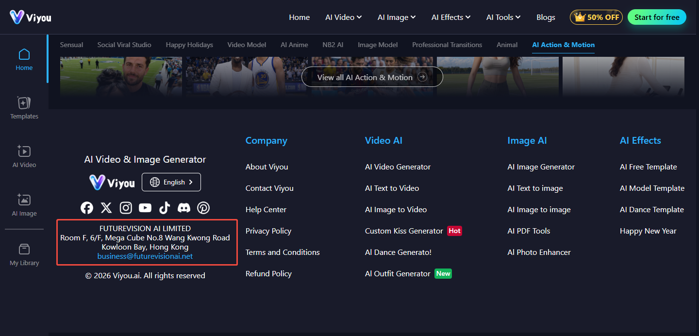Open the Home sidebar icon
The height and width of the screenshot is (336, 699).
click(24, 59)
